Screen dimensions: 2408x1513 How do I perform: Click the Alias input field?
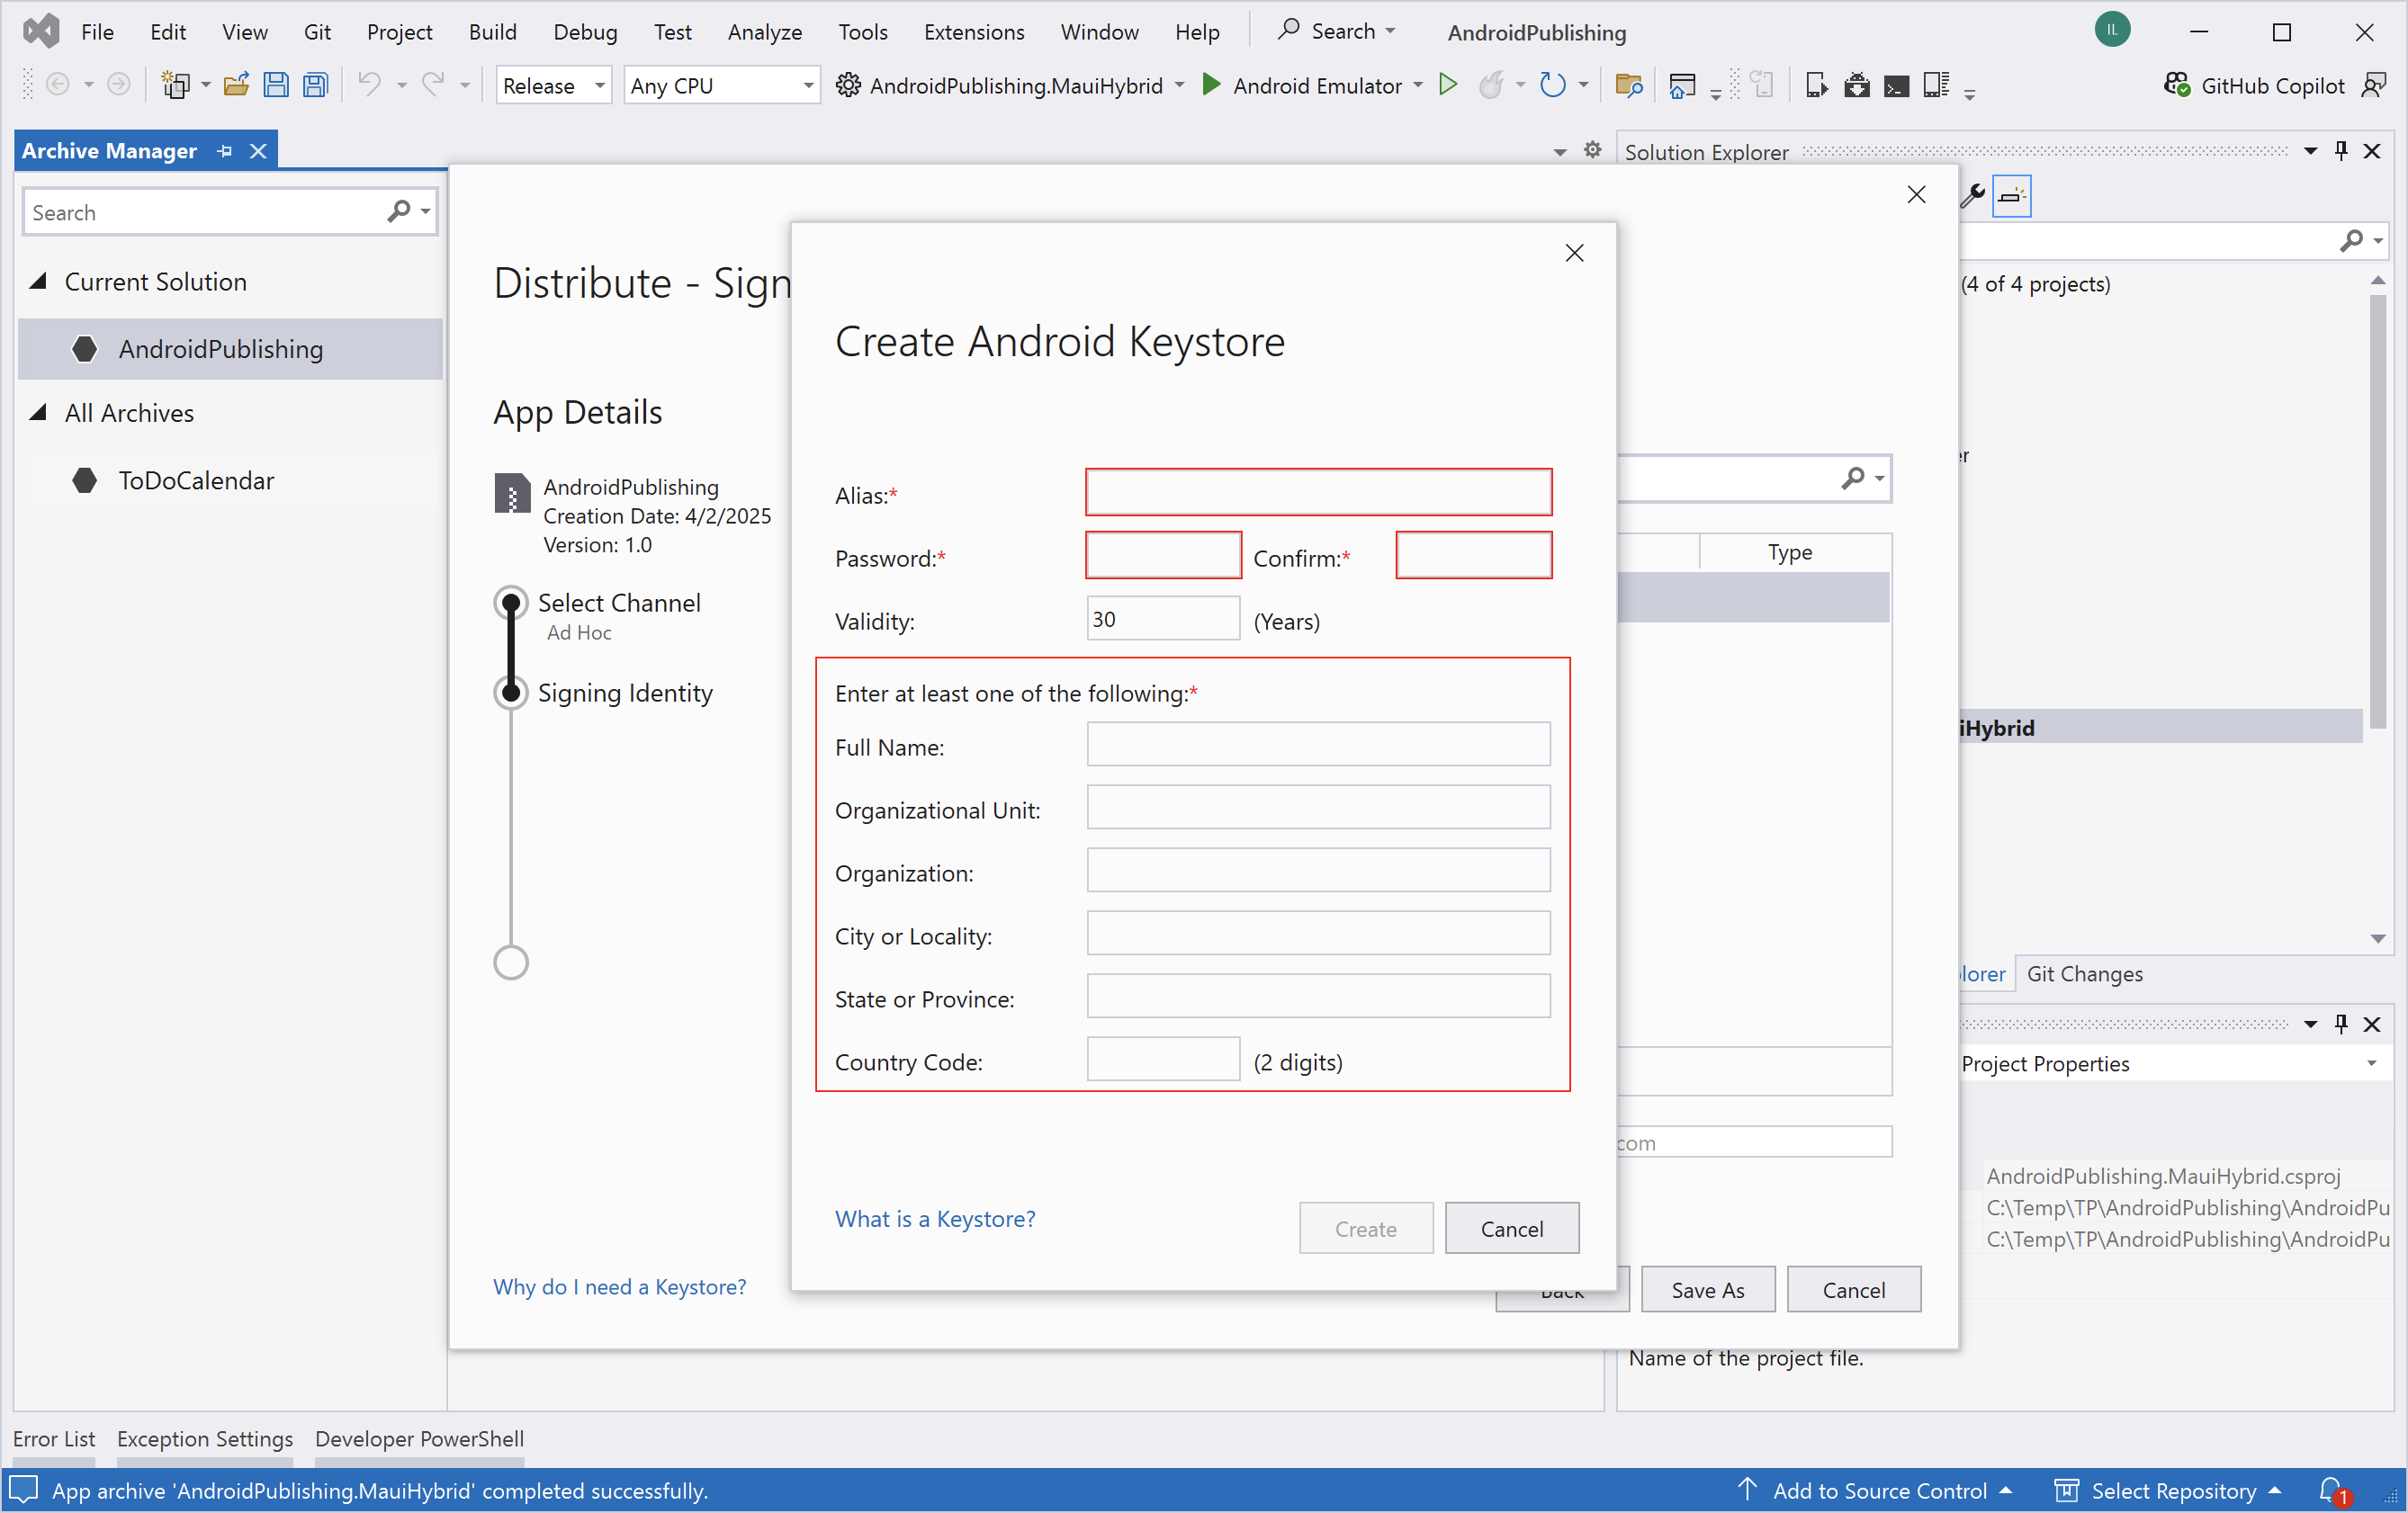click(x=1319, y=492)
